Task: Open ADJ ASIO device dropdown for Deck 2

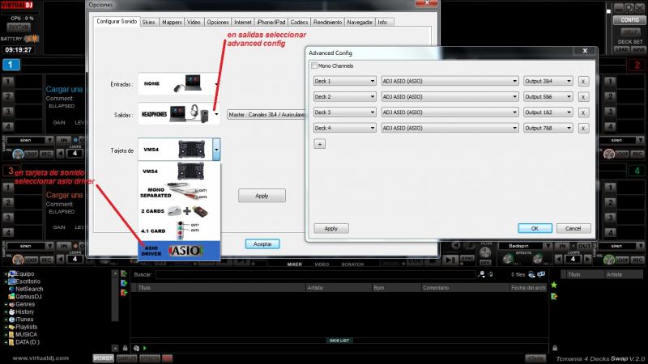Action: click(x=450, y=96)
